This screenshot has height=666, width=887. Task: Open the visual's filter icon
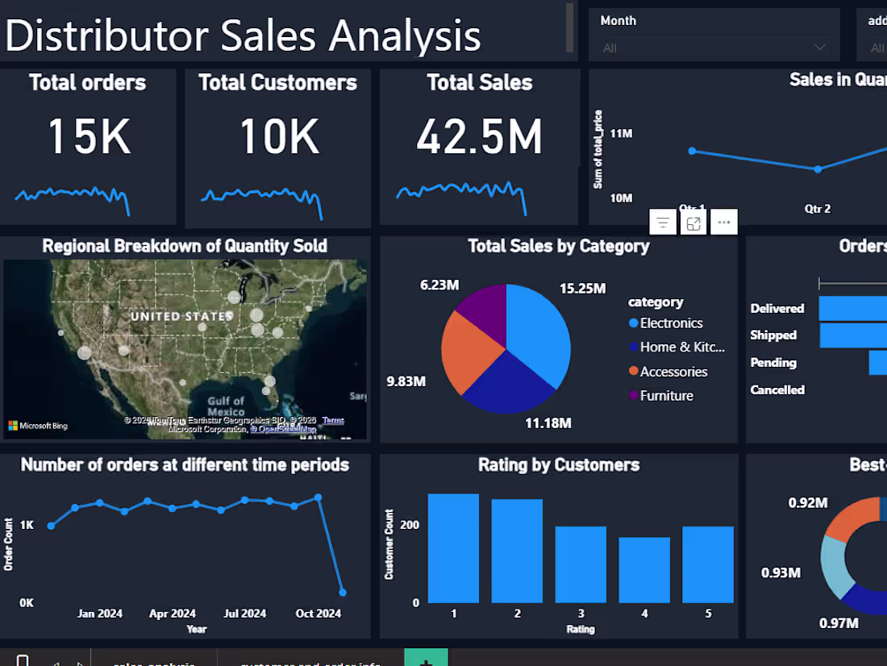tap(662, 223)
